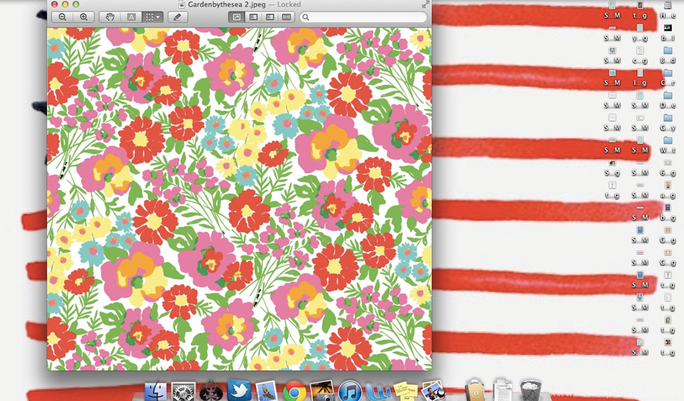Click the floral image in Preview
The width and height of the screenshot is (684, 401).
[239, 198]
